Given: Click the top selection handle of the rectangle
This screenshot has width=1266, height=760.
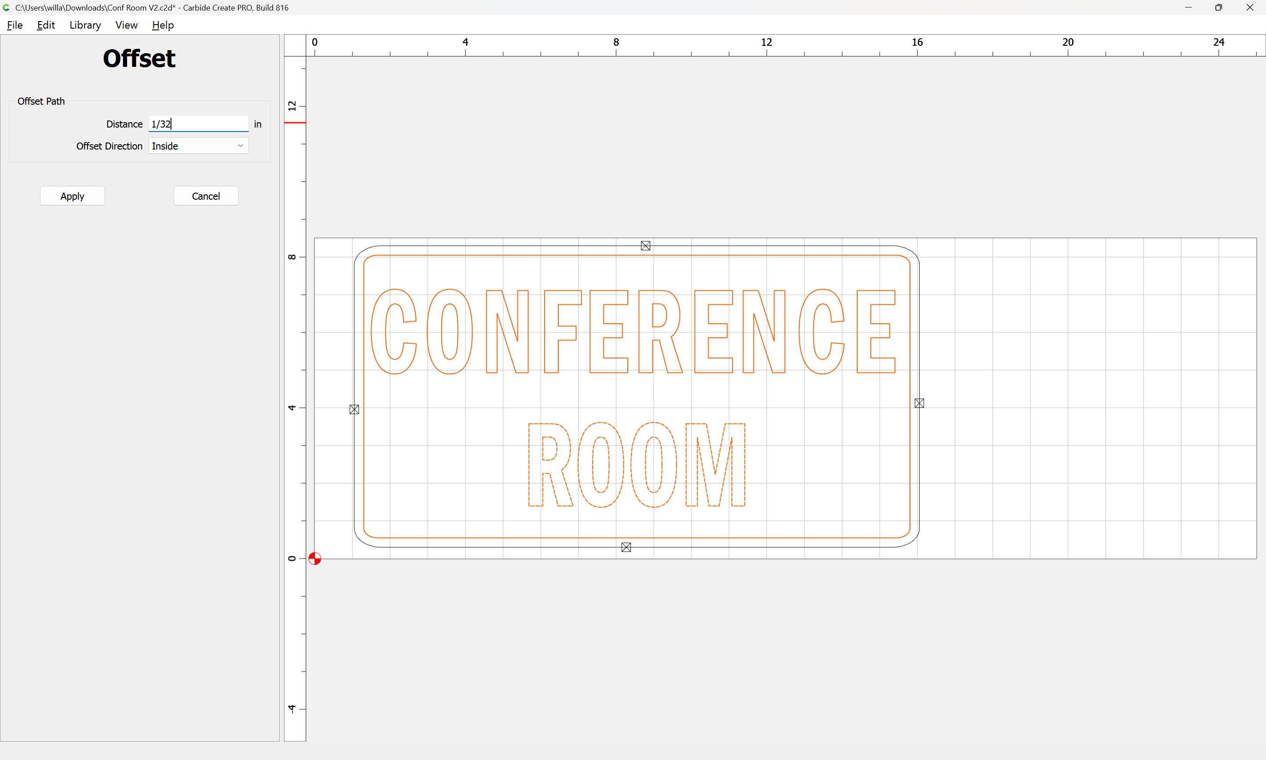Looking at the screenshot, I should [645, 246].
